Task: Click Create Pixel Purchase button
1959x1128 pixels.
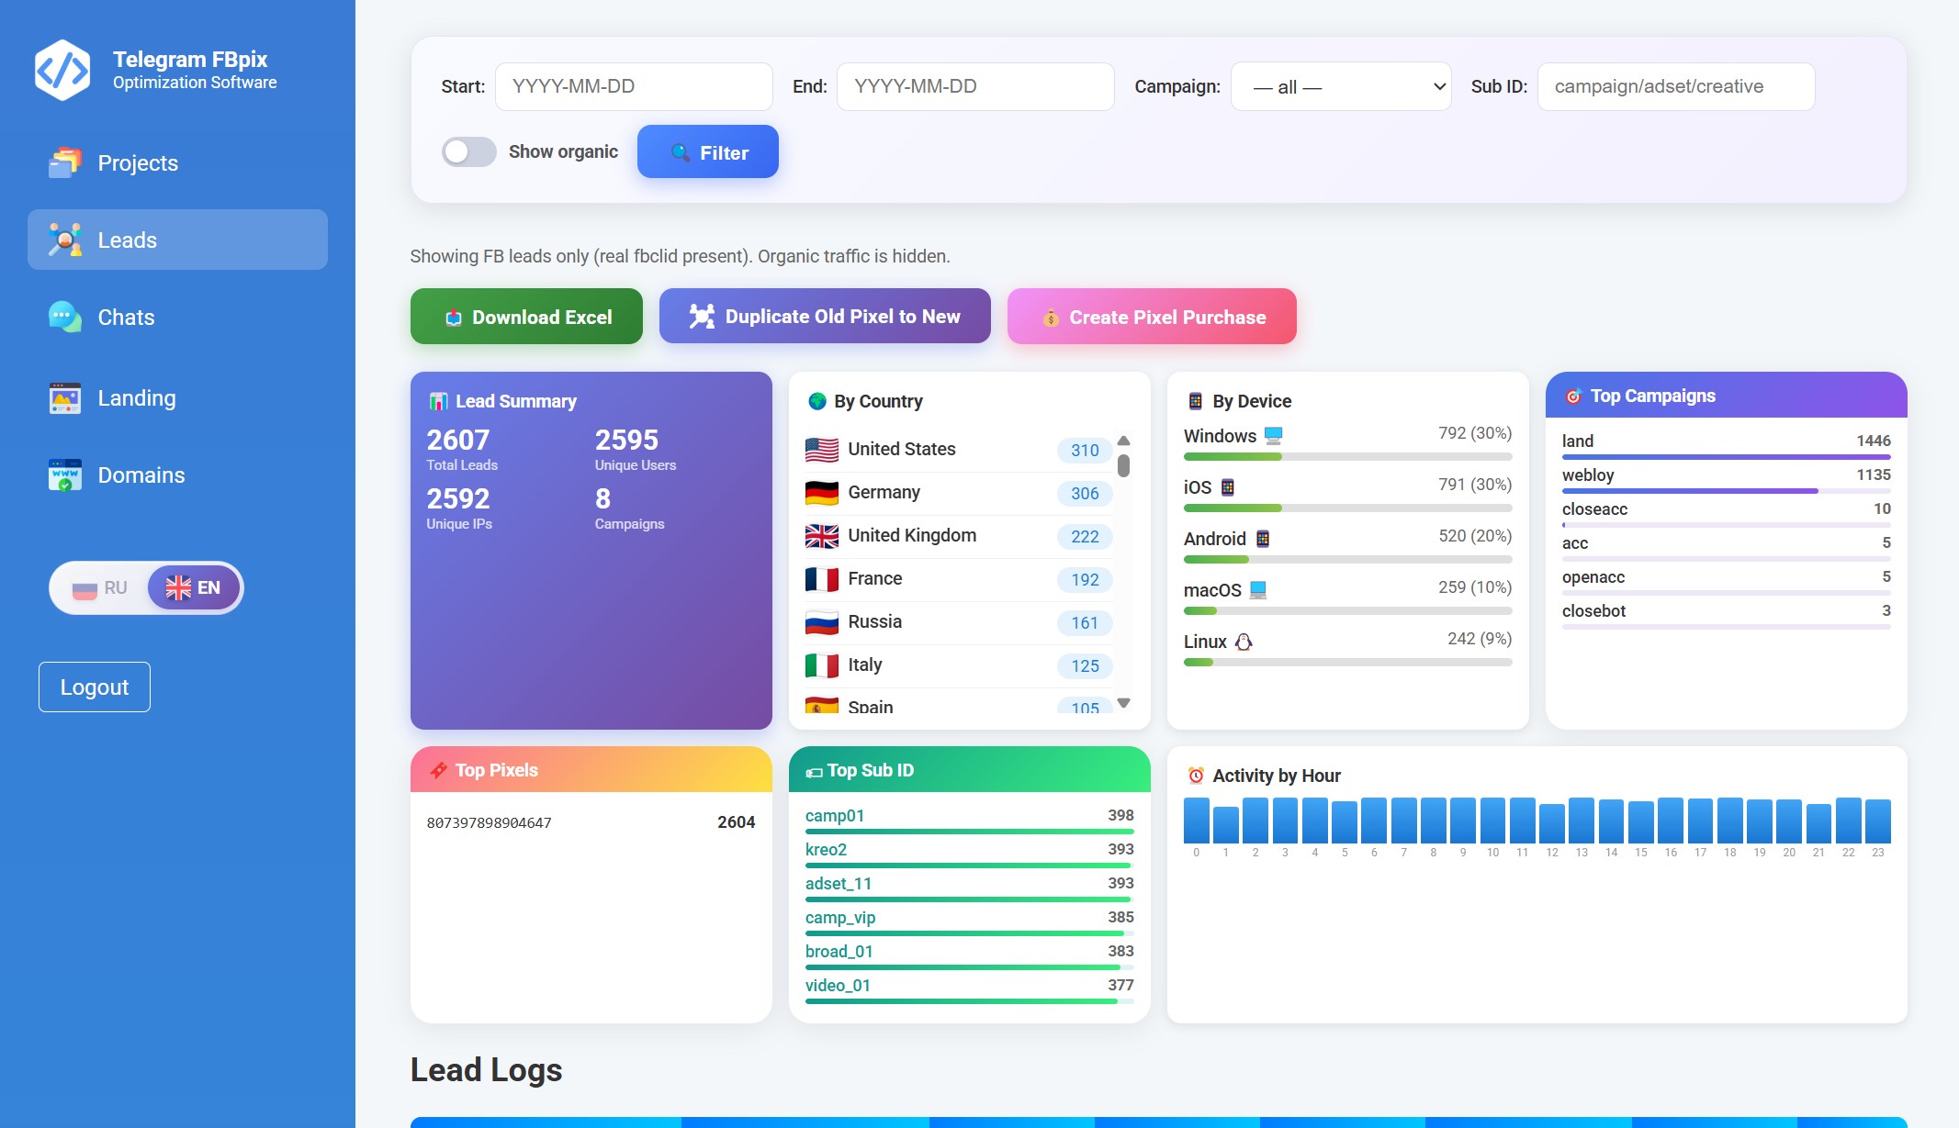Action: click(x=1152, y=317)
